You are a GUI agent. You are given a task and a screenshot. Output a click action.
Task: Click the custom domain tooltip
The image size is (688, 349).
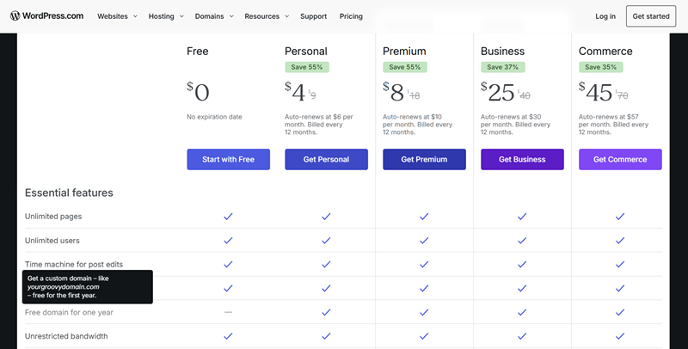88,287
